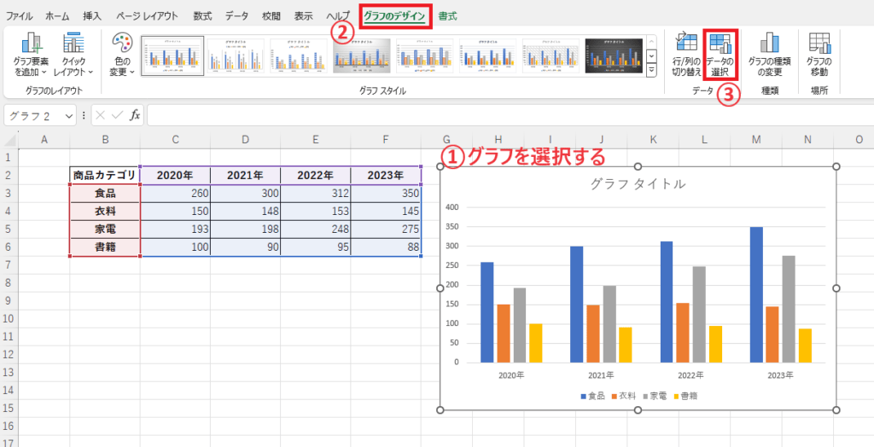Viewport: 874px width, 447px height.
Task: Click Change Chart Type (グラフの種類の変更)
Action: pyautogui.click(x=769, y=55)
